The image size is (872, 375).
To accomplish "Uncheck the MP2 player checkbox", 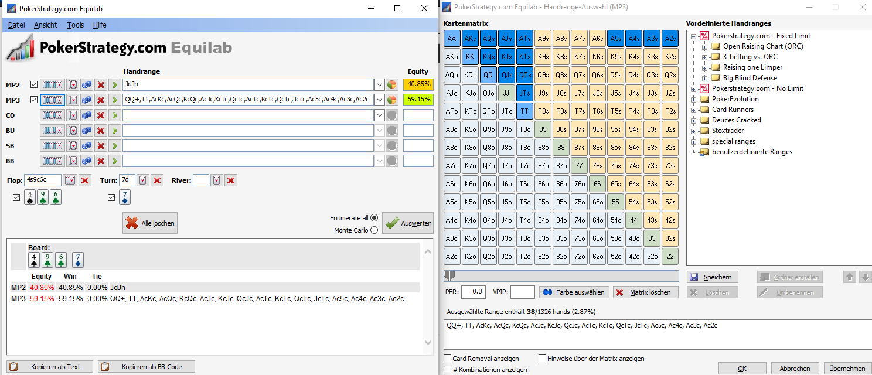I will (x=33, y=84).
